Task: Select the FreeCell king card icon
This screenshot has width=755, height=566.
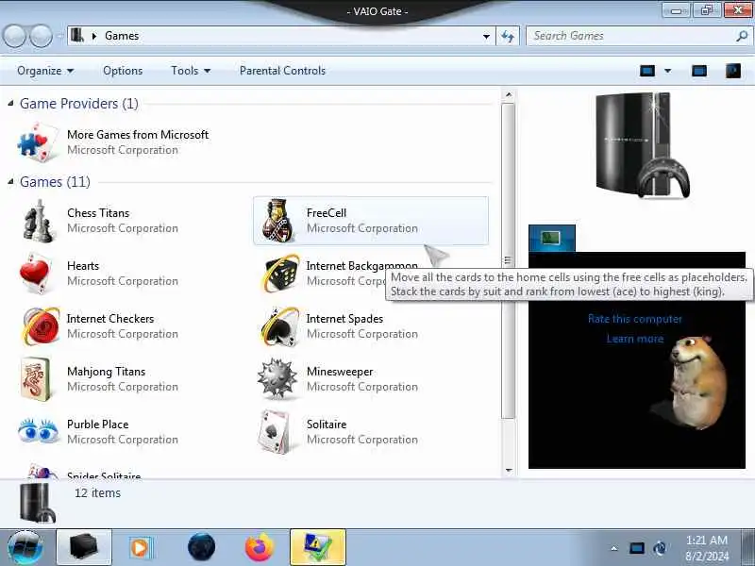Action: point(277,221)
